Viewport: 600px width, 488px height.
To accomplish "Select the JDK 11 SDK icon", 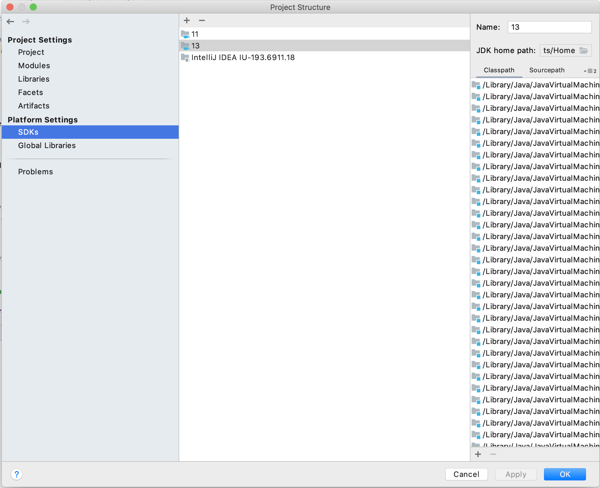I will (x=185, y=34).
